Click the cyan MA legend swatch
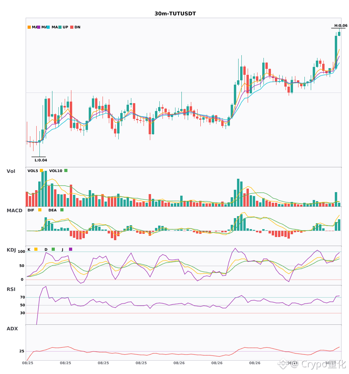The width and height of the screenshot is (349, 374). (48, 27)
